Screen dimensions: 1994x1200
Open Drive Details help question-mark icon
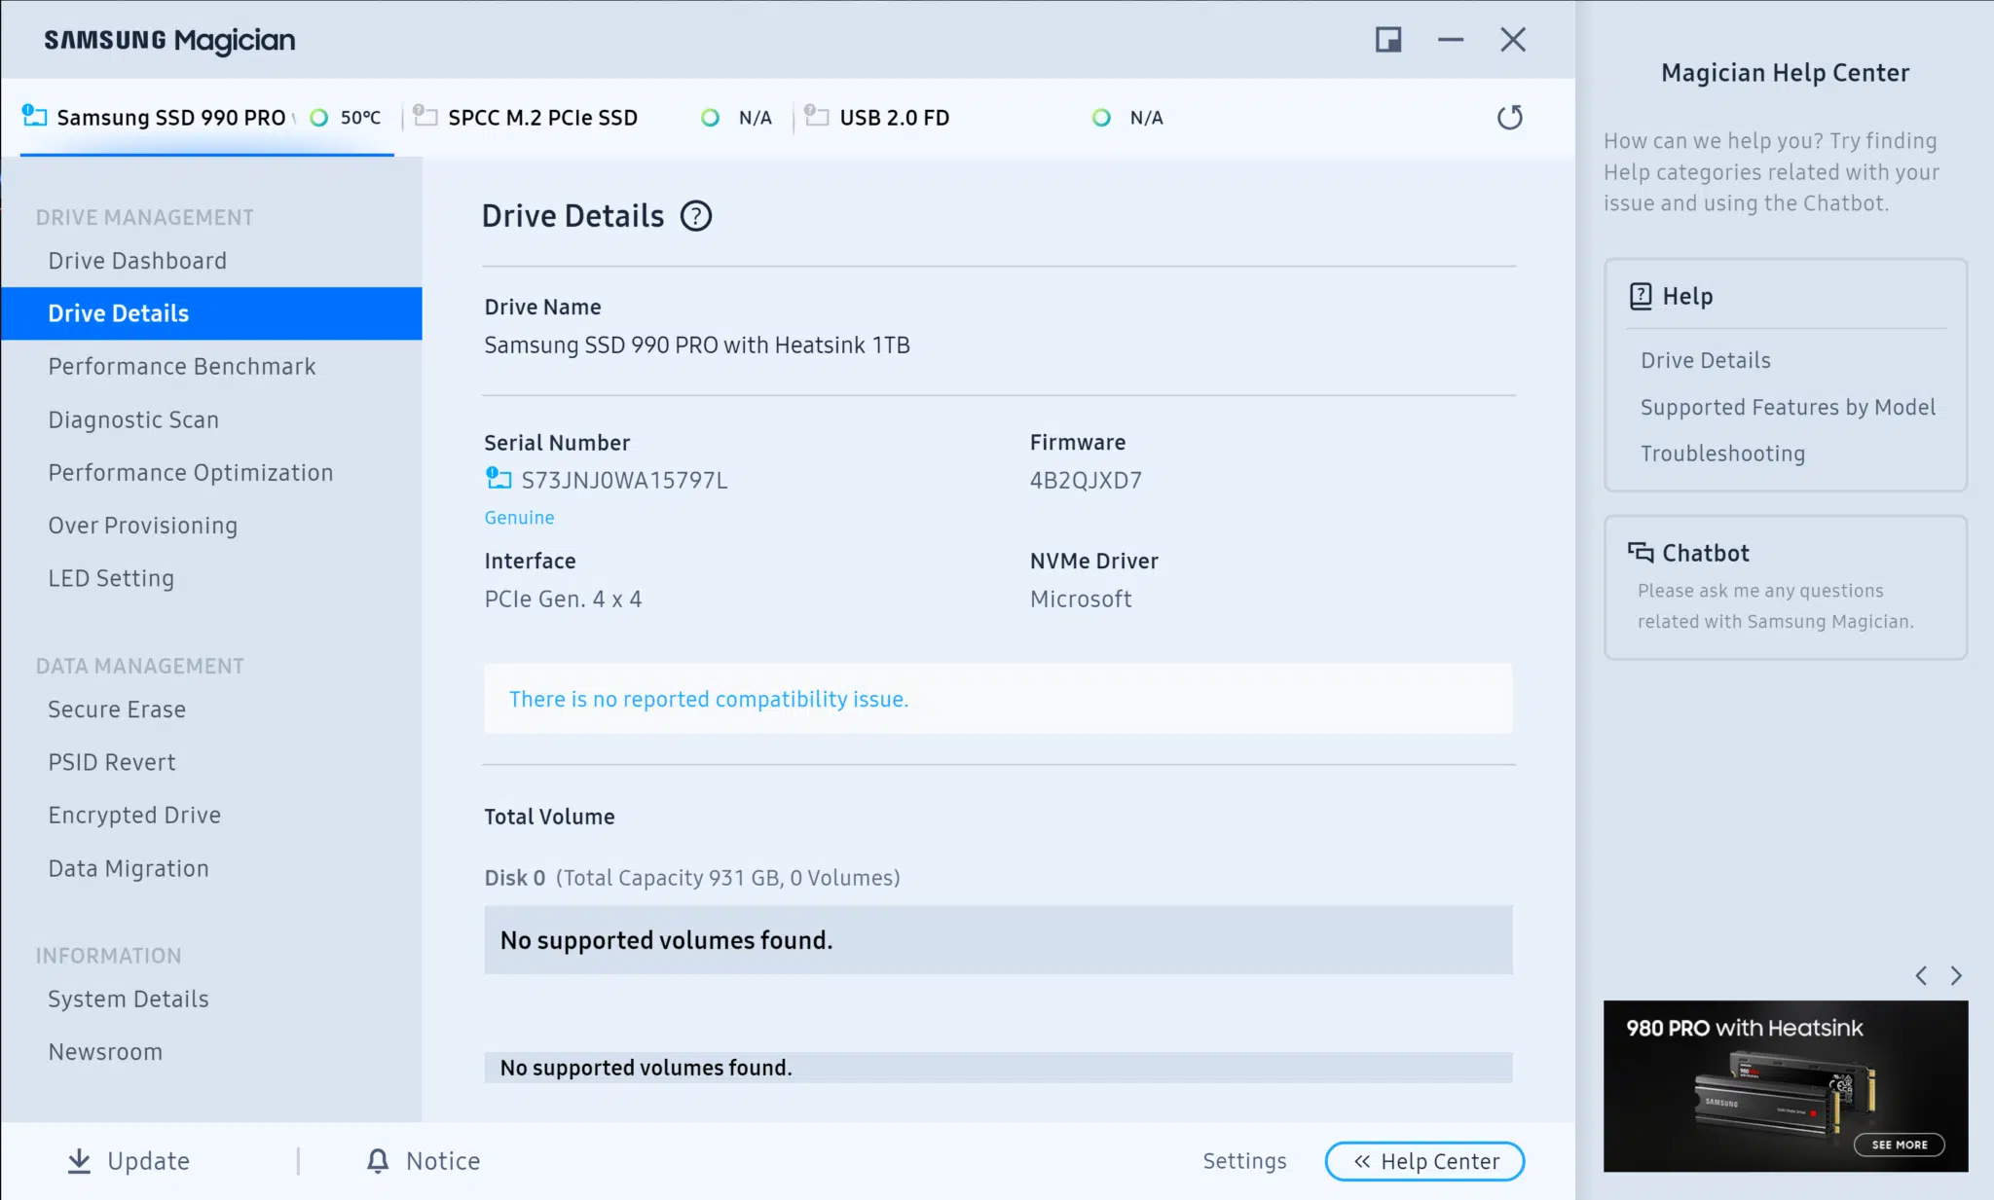tap(695, 216)
